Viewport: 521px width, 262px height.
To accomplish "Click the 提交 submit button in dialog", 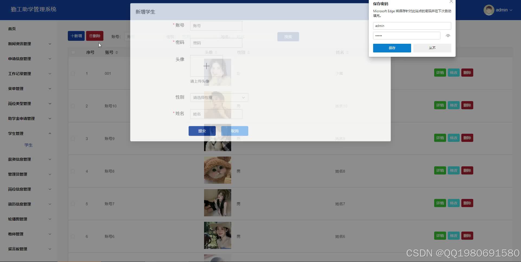I will [202, 131].
